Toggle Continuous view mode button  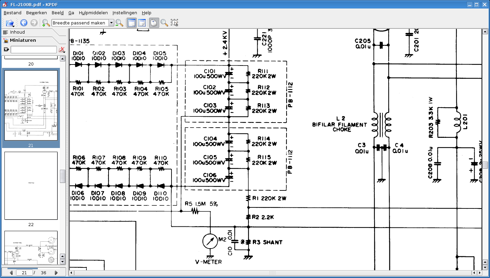click(131, 23)
